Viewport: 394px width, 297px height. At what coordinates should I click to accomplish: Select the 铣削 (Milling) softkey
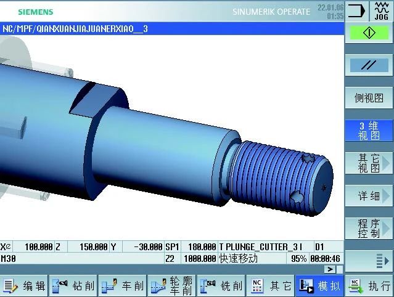[x=221, y=286]
